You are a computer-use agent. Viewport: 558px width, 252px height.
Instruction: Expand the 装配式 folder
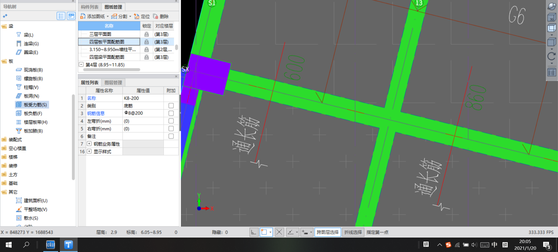4,140
